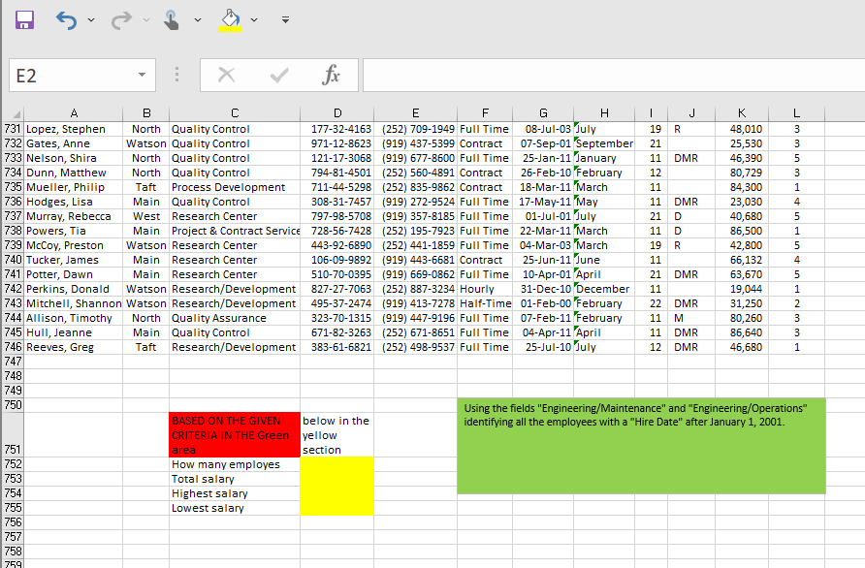This screenshot has height=568, width=865.
Task: Select the Touch/Mouse Mode icon
Action: coord(171,19)
